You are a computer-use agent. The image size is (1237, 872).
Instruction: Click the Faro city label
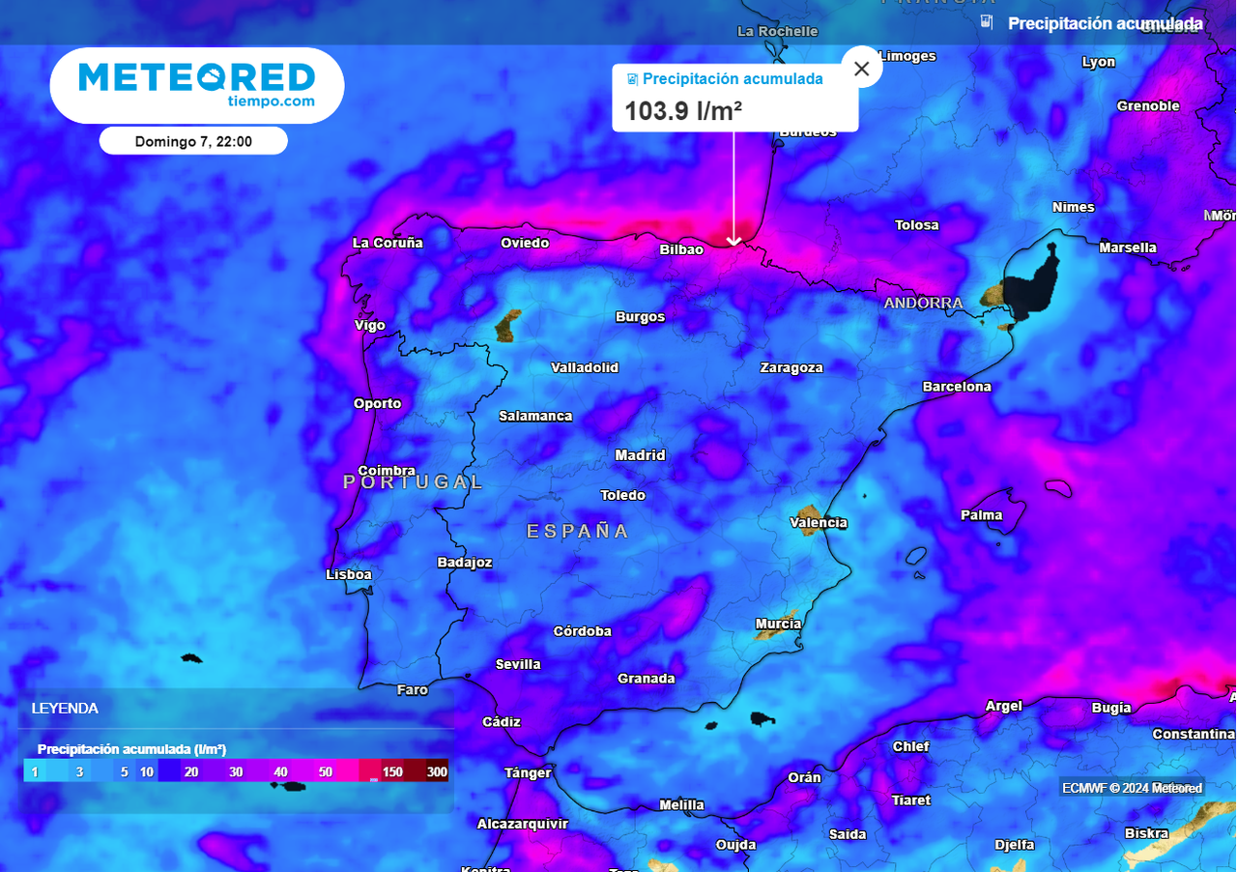(x=413, y=690)
